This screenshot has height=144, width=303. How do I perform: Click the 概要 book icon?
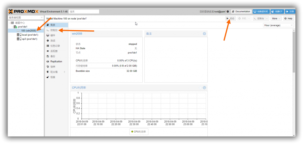[x=48, y=25]
